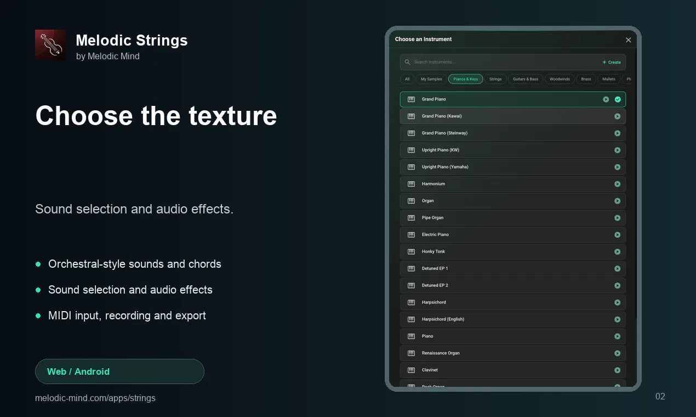Click the Melodic Strings violin app logo
Image resolution: width=696 pixels, height=417 pixels.
50,45
